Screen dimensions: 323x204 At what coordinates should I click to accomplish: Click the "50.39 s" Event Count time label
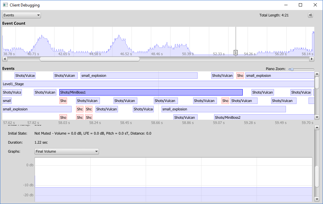[x=188, y=54]
